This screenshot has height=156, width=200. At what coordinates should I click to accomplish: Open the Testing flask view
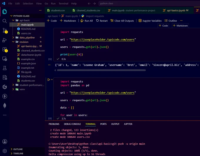(x=5, y=68)
